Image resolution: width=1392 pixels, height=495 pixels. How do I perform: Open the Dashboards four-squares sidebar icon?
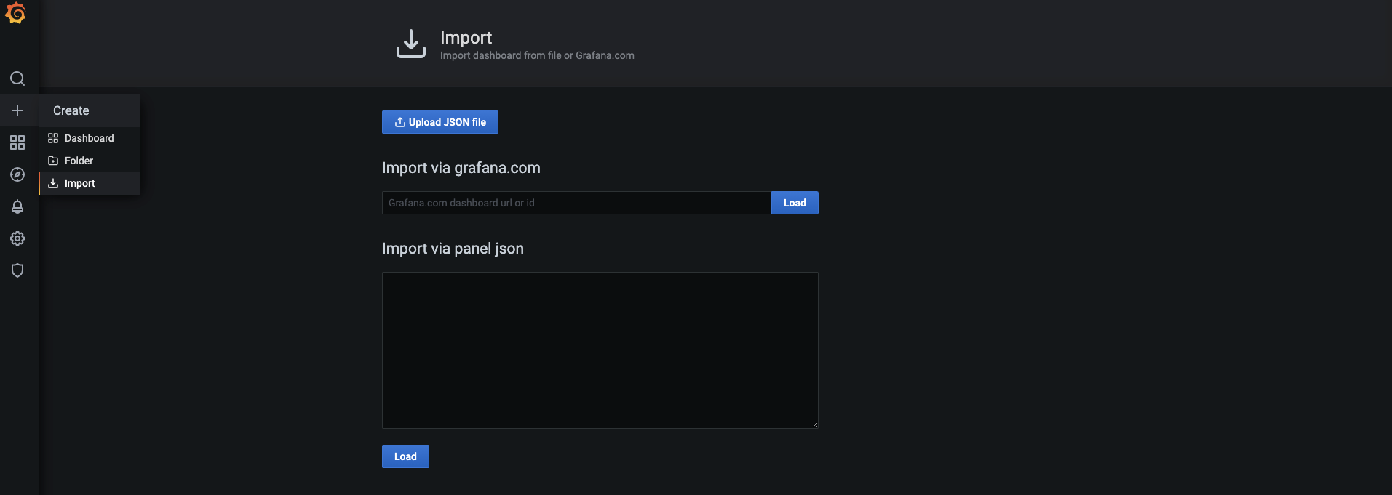coord(17,142)
